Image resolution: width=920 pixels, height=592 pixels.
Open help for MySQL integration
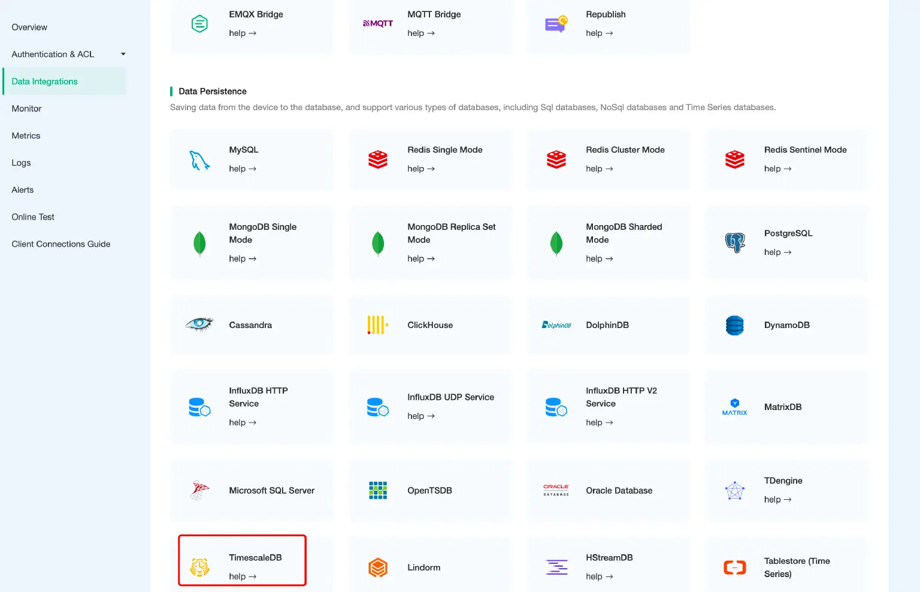tap(243, 168)
